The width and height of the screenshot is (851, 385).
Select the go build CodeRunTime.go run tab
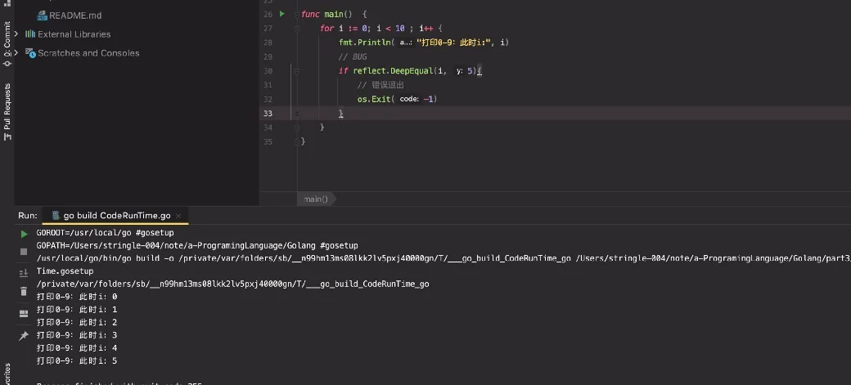(115, 215)
